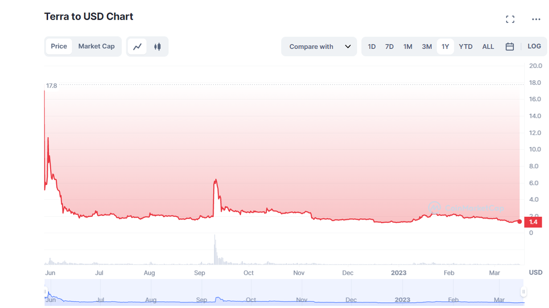The height and width of the screenshot is (308, 549).
Task: Click the 2023 label on main time axis
Action: point(398,273)
